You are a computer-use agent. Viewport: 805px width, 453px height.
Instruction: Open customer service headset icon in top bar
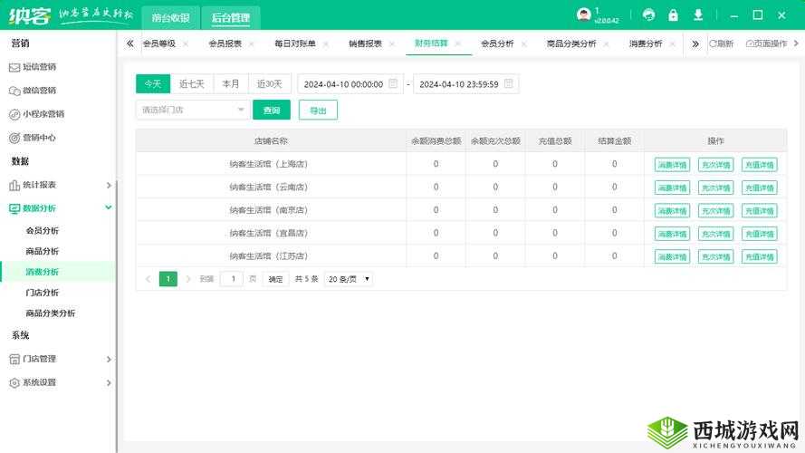648,14
